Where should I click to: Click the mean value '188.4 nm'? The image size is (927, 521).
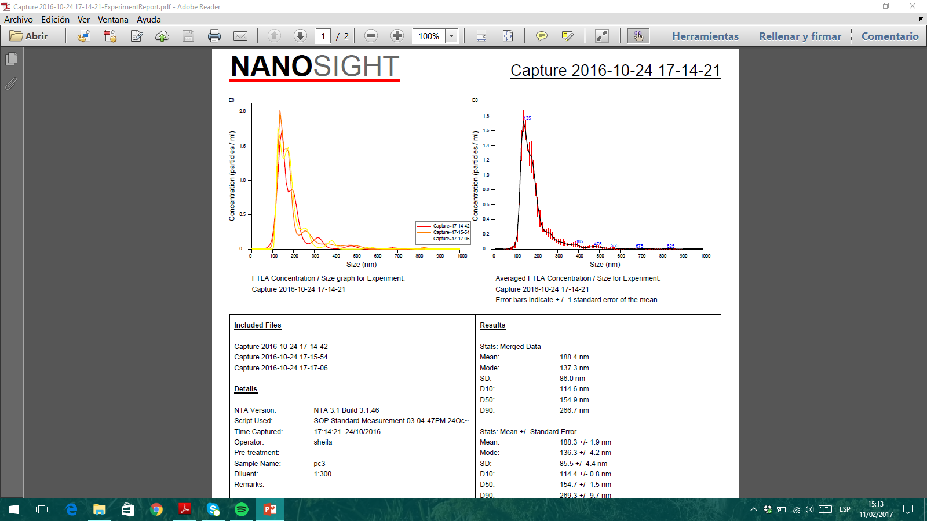(x=574, y=357)
